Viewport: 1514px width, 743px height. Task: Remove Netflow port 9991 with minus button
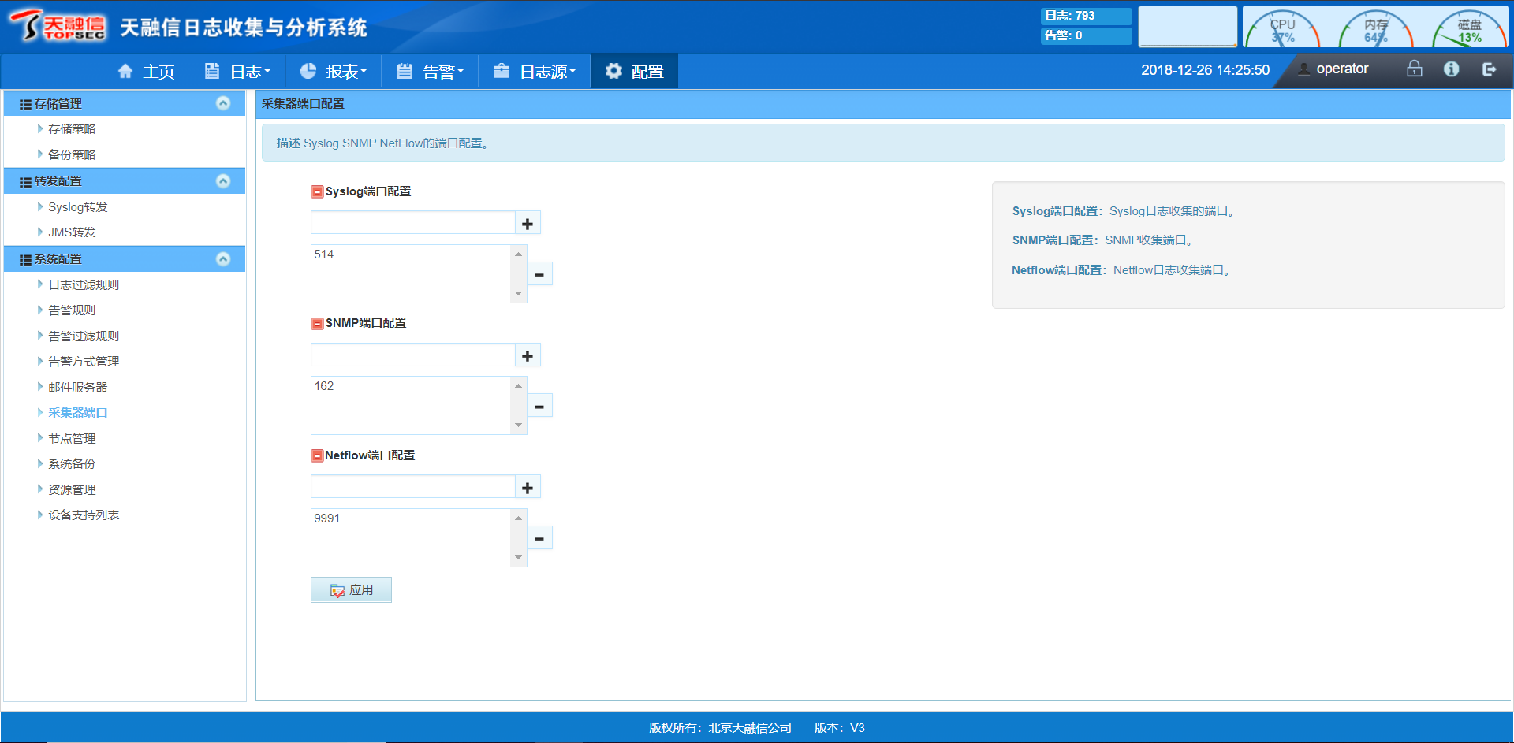(x=539, y=538)
